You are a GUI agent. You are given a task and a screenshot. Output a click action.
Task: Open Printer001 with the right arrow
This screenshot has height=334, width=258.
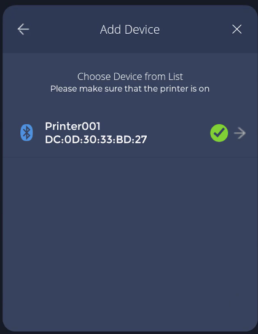tap(240, 133)
